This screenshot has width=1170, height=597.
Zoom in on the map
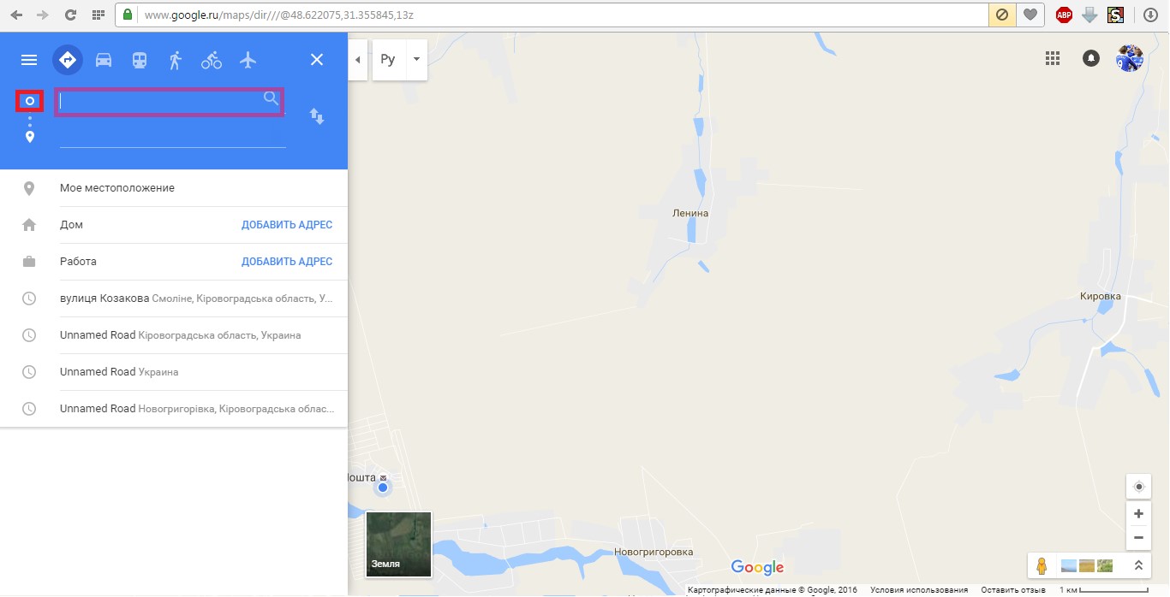coord(1138,513)
